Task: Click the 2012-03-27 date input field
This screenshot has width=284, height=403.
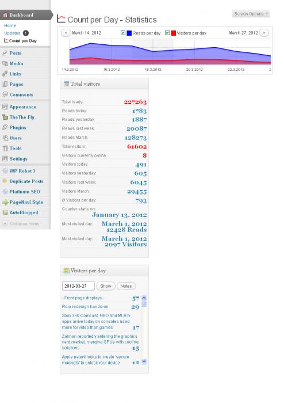Action: coord(78,286)
